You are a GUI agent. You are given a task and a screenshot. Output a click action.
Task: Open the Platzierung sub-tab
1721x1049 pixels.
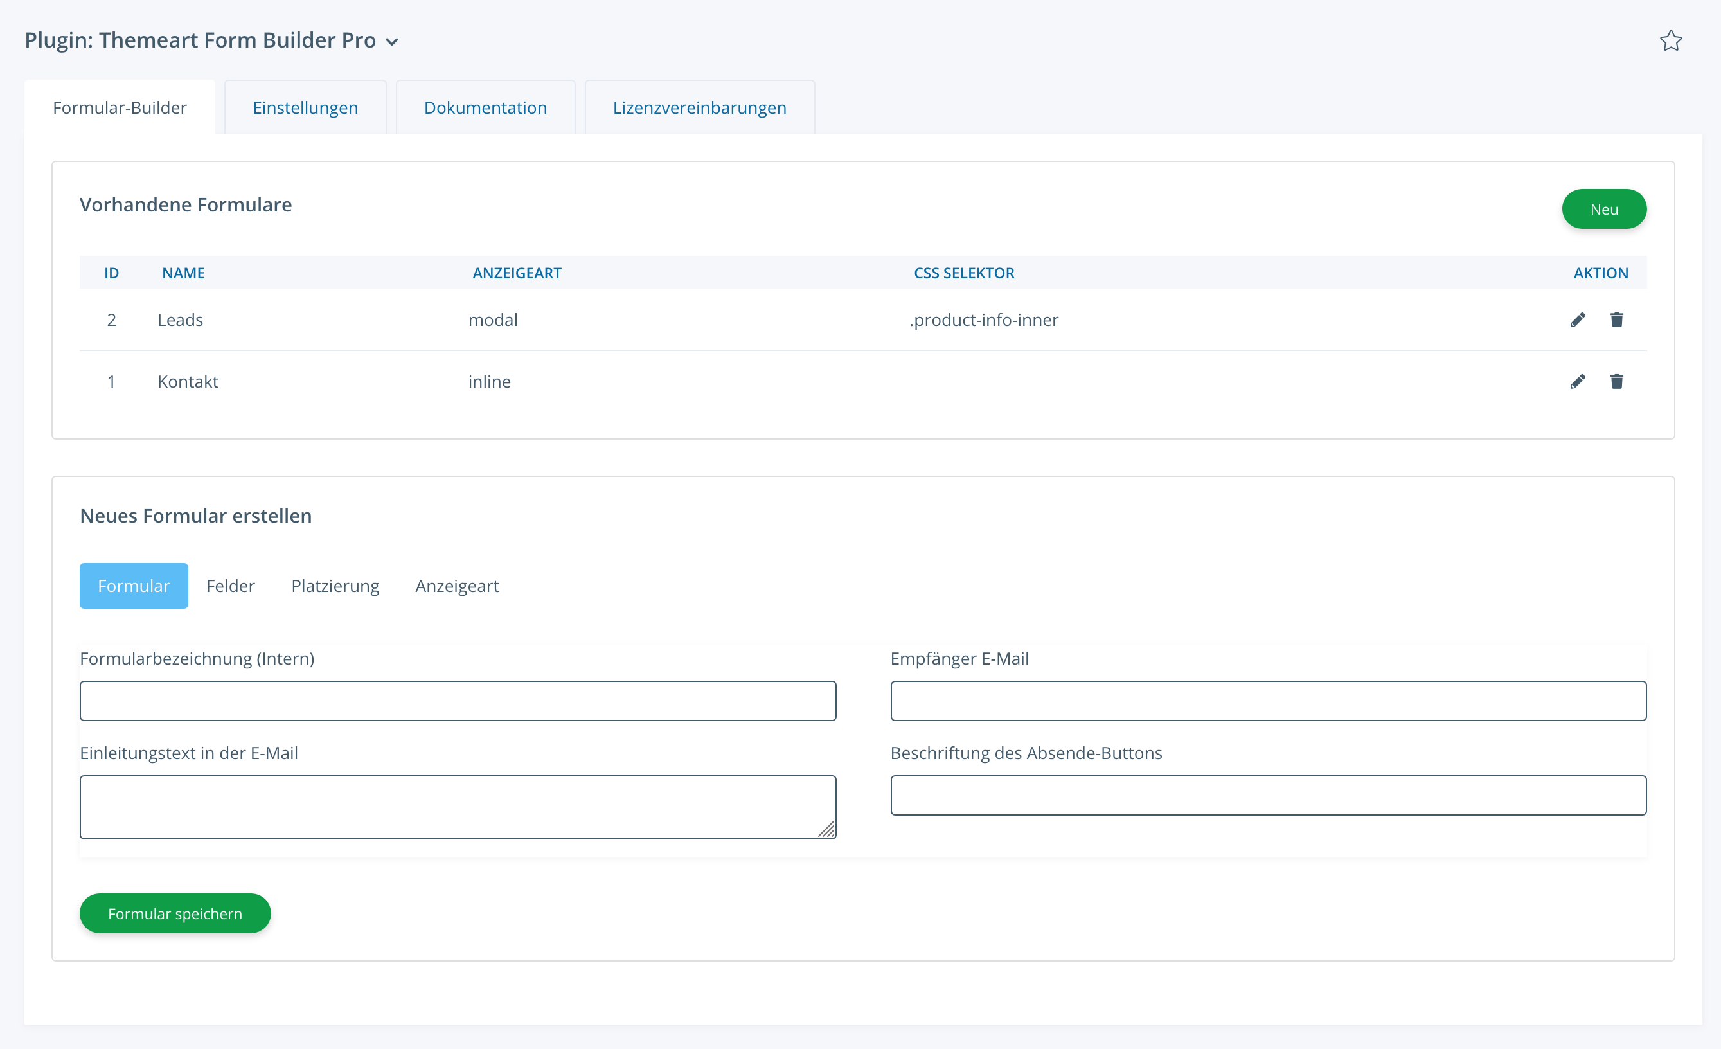click(335, 586)
